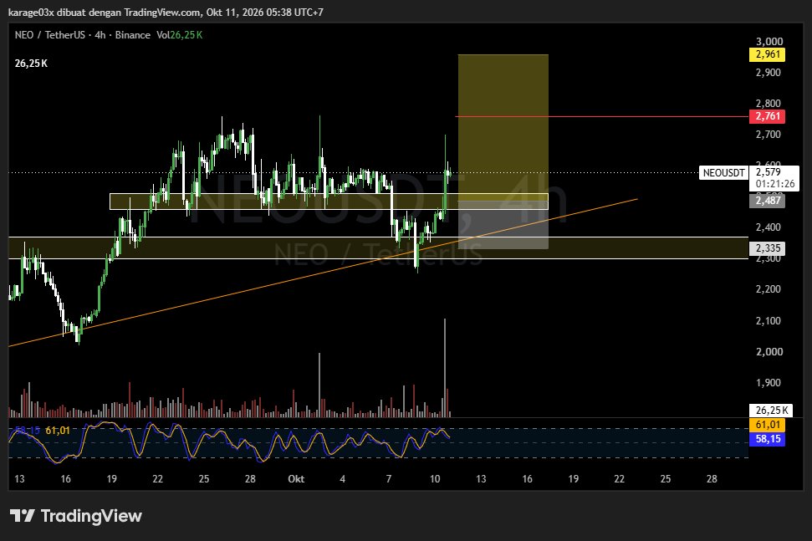Click the 1,900 price scale label

768,383
